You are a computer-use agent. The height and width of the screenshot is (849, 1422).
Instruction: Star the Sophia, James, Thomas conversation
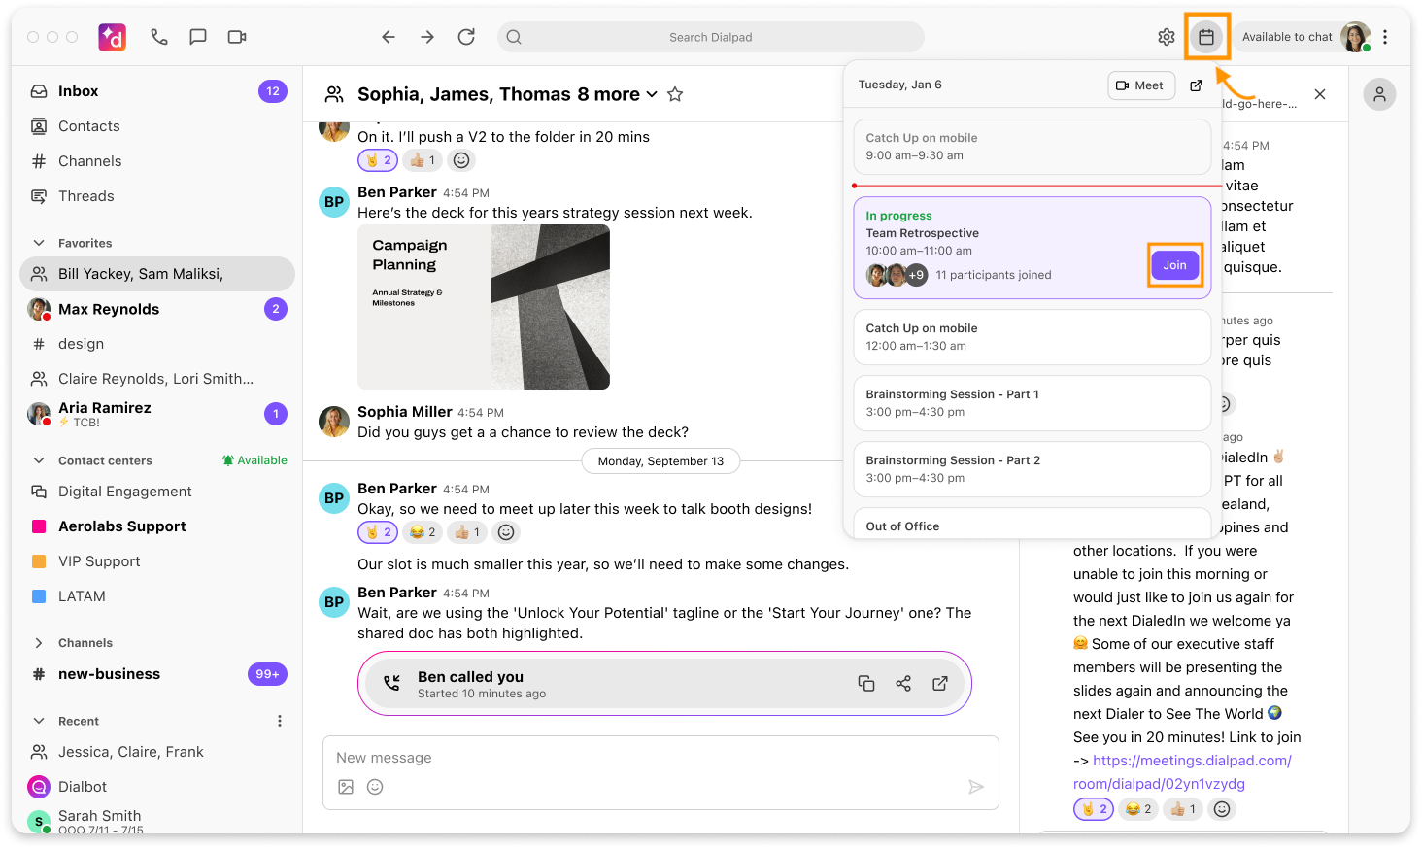click(675, 94)
